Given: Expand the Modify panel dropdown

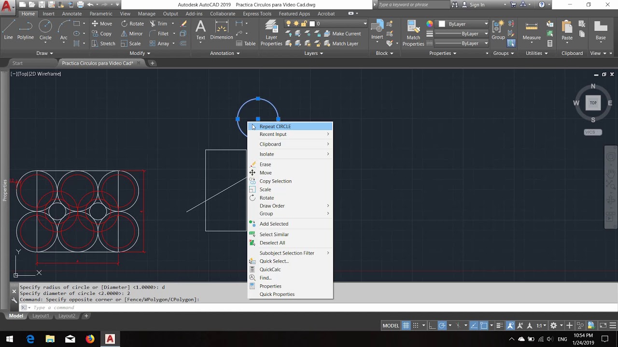Looking at the screenshot, I should tap(140, 53).
